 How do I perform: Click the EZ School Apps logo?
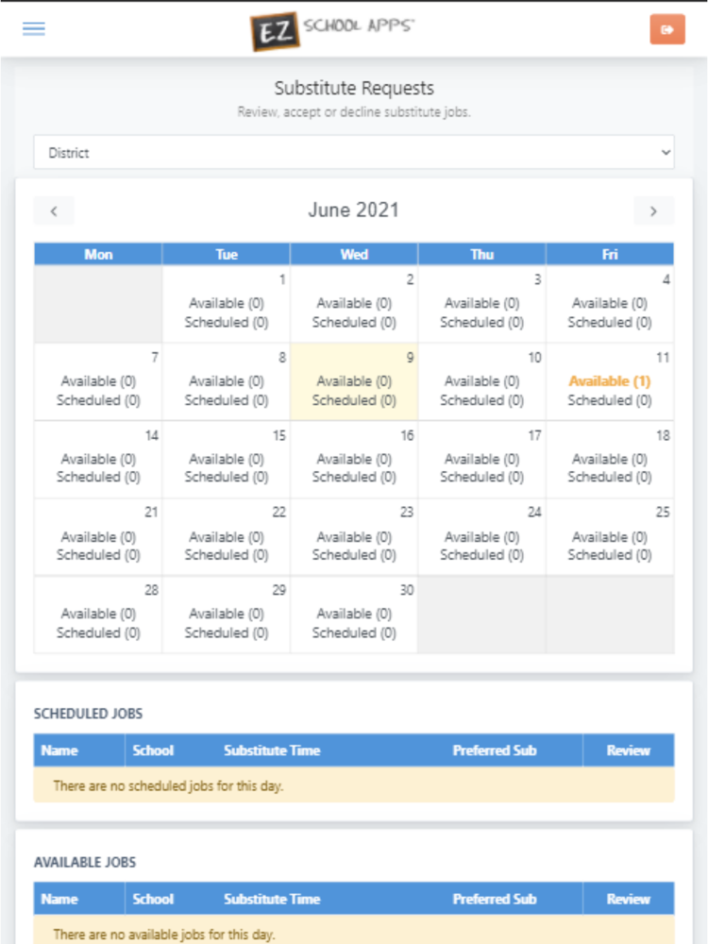332,29
